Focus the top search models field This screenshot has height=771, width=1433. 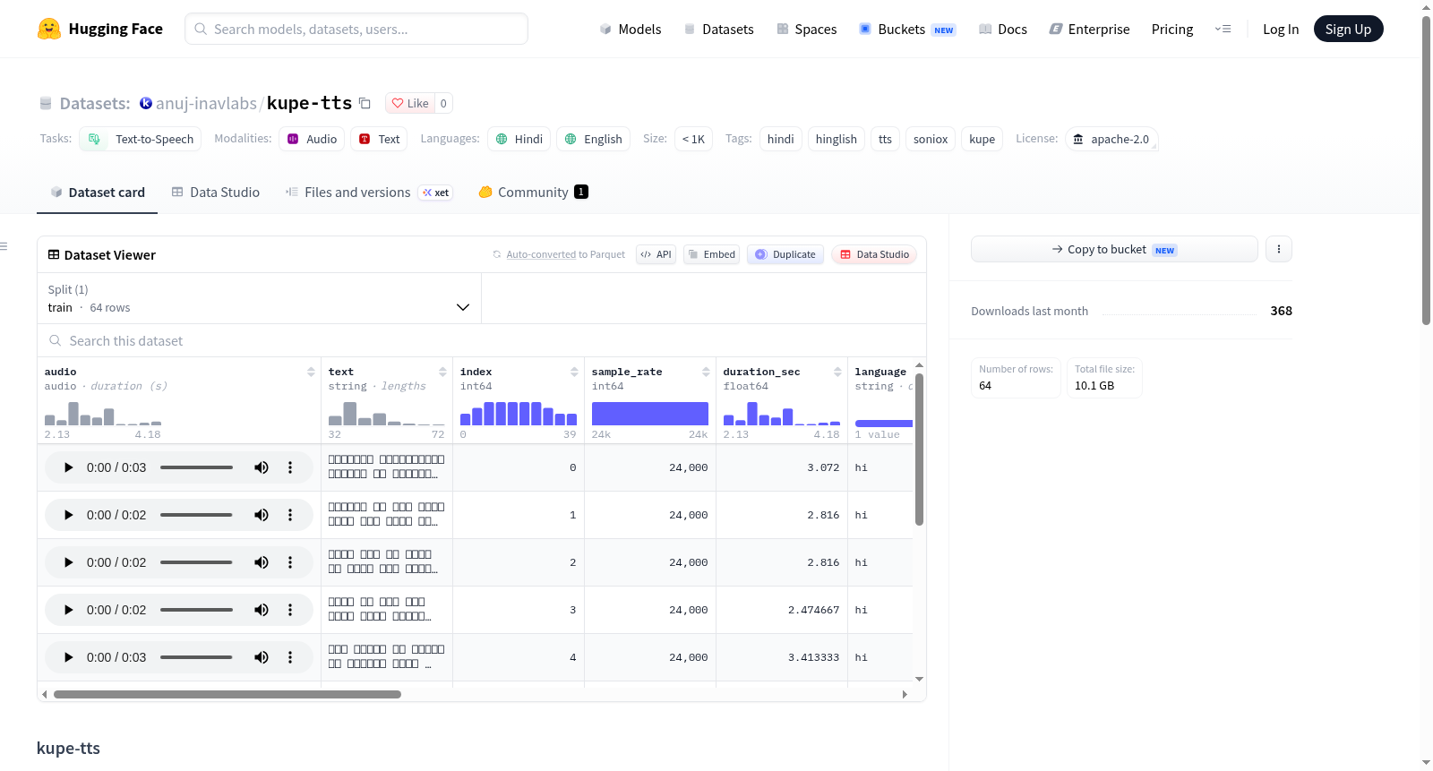tap(356, 29)
